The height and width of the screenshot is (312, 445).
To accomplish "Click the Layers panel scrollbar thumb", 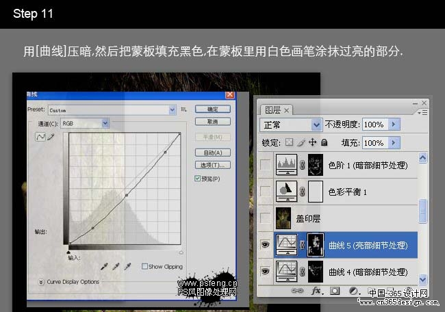I will pyautogui.click(x=422, y=211).
